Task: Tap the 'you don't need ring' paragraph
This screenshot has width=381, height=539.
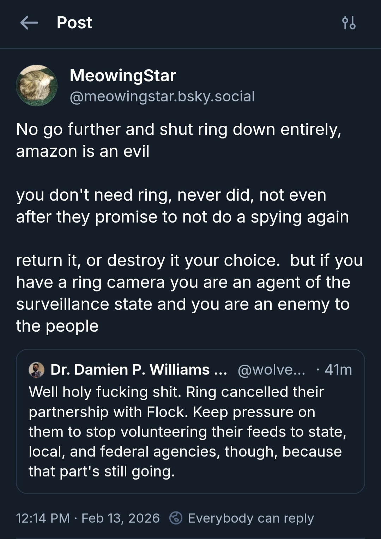Action: [182, 206]
